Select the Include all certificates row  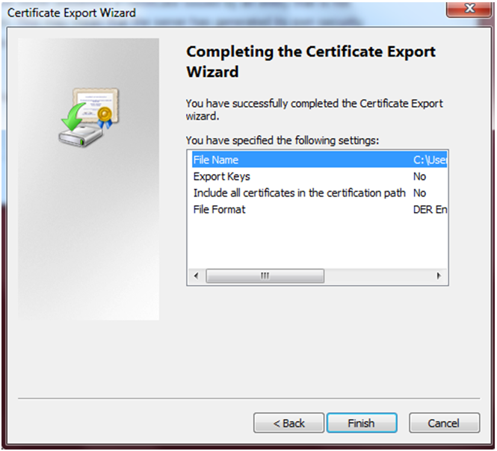point(320,193)
